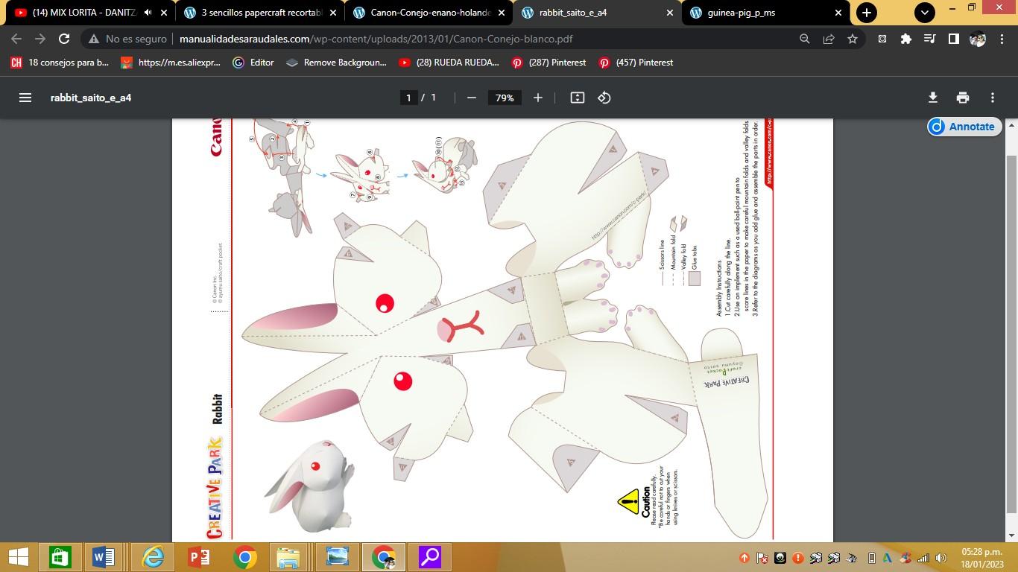Expand the tab search dropdown
Viewport: 1018px width, 572px height.
point(924,13)
